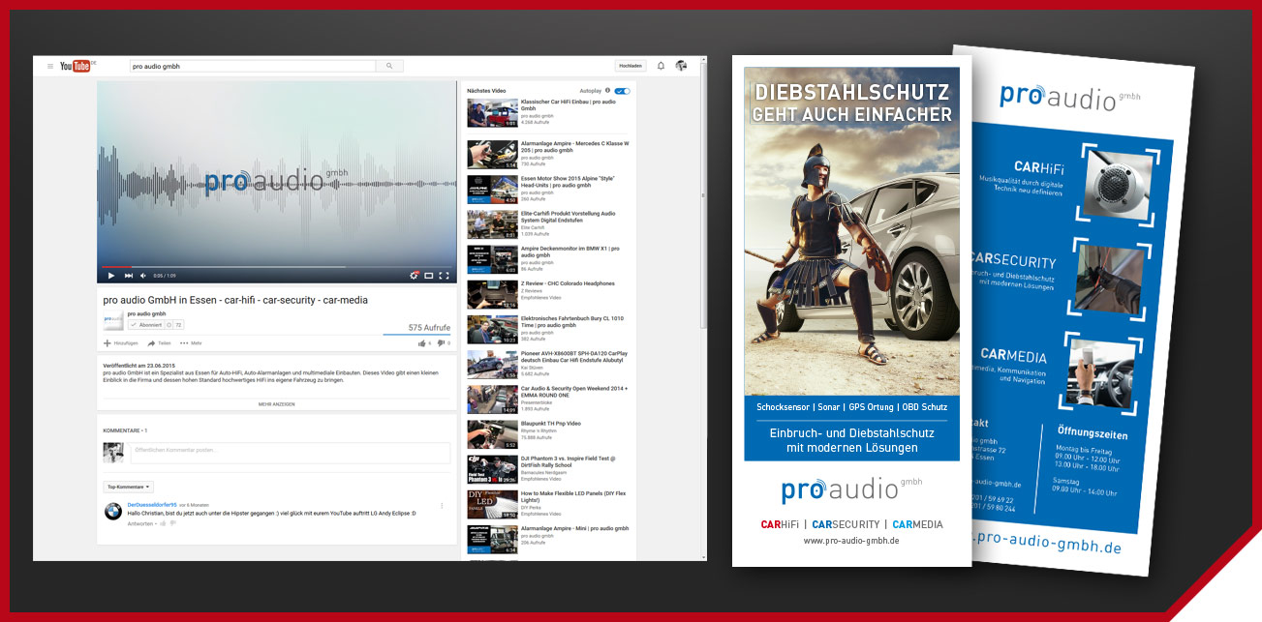Click the BMW avatar of commenter
This screenshot has height=622, width=1262.
[113, 511]
